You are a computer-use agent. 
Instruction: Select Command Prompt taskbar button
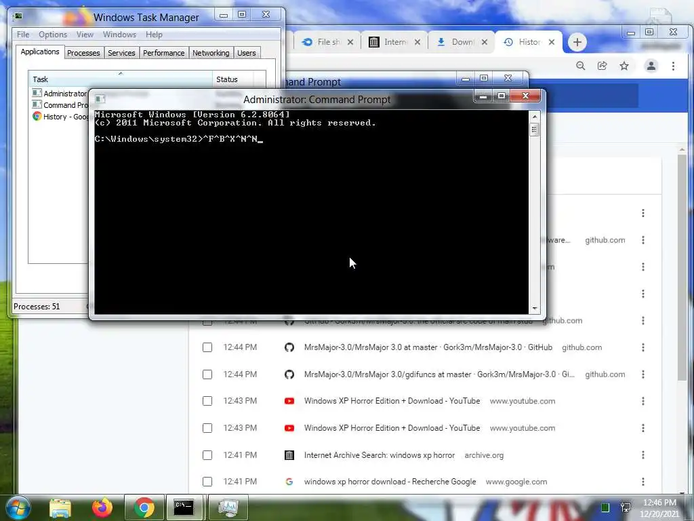click(184, 507)
